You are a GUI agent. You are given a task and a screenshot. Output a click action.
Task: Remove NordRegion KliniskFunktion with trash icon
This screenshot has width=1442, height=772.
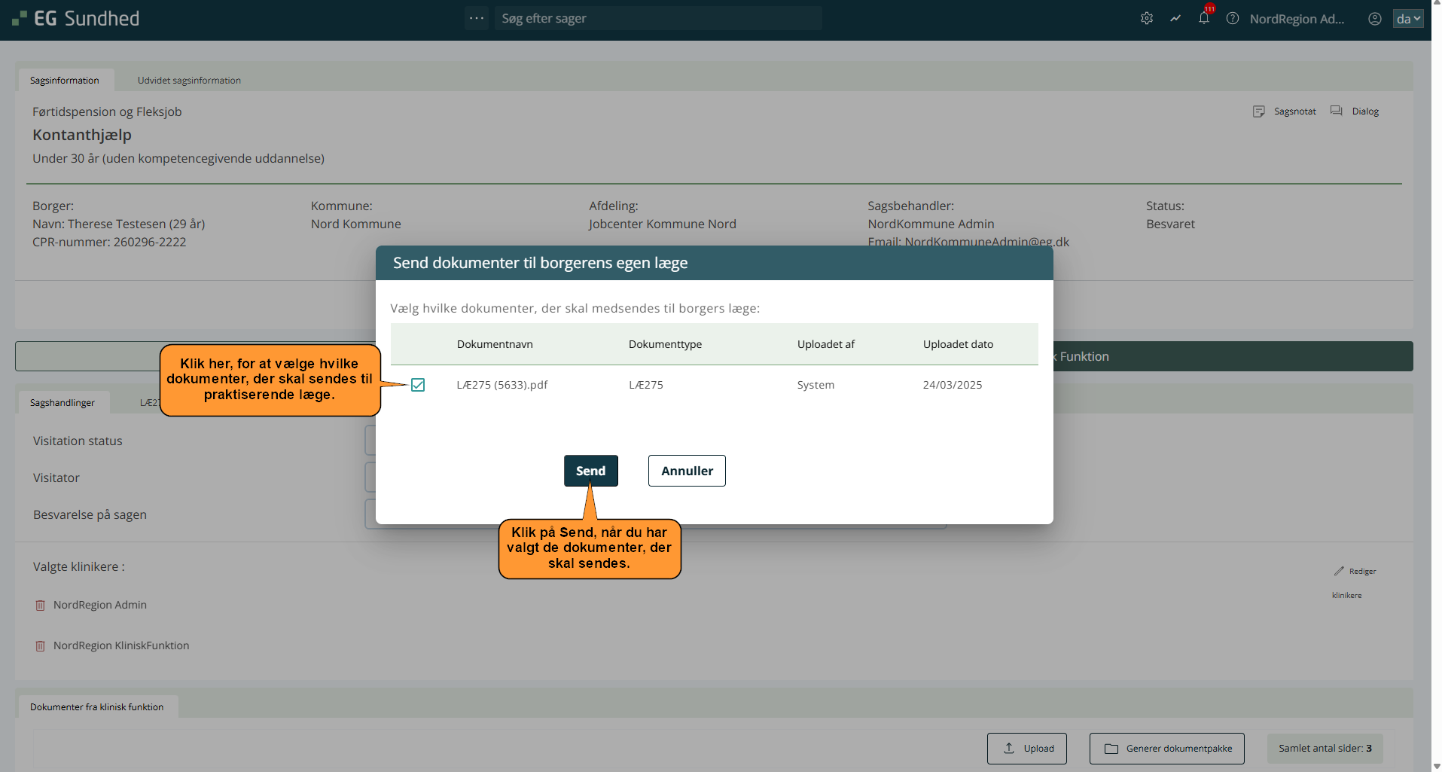[41, 646]
